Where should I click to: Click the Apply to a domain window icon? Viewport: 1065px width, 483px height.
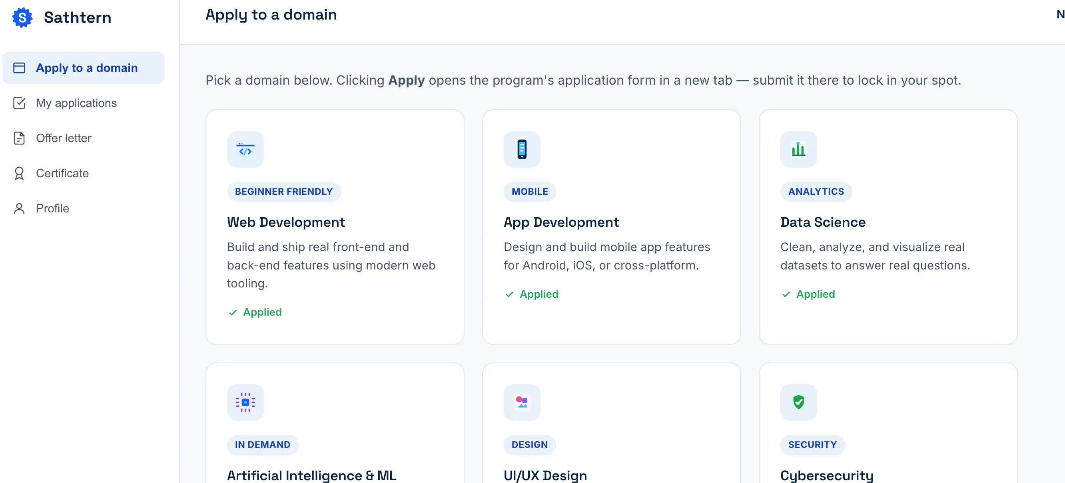click(19, 68)
